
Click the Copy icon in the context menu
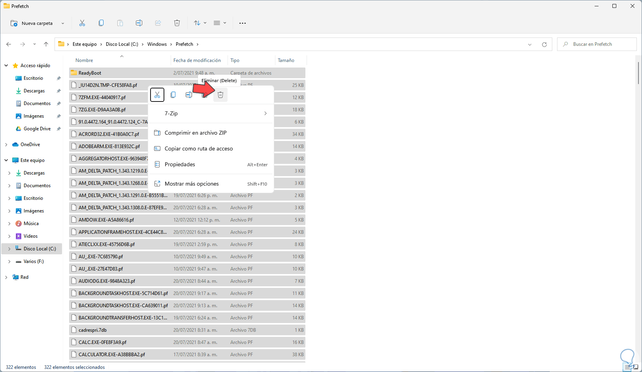[x=173, y=95]
